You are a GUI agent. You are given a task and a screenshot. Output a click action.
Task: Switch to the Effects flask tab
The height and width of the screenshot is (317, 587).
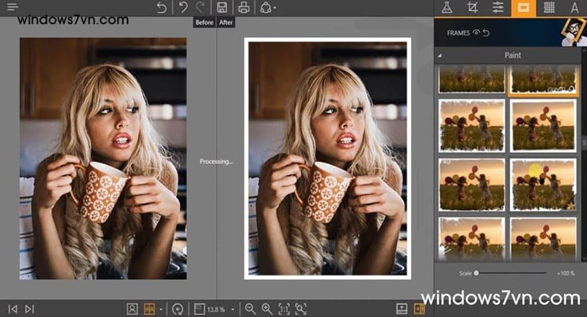[447, 8]
